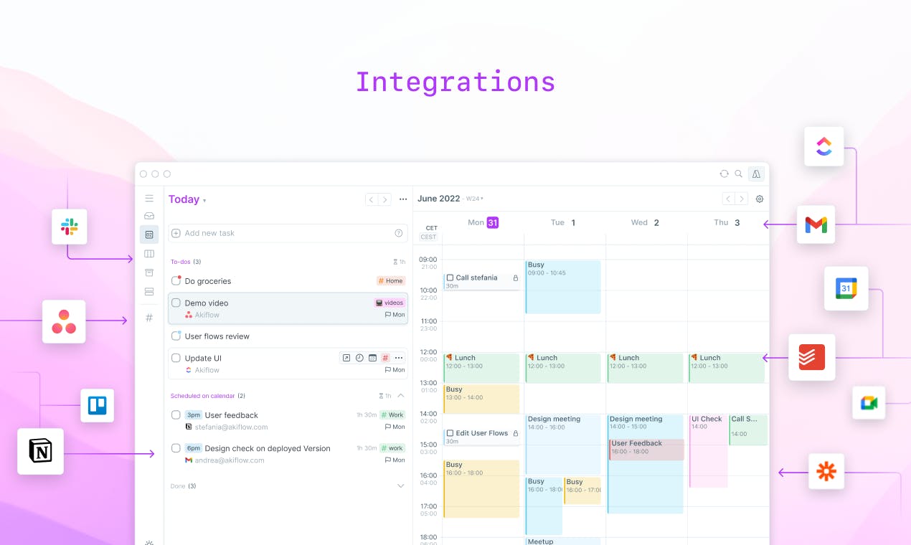Tick Design check on deployed Version checkbox

[176, 447]
